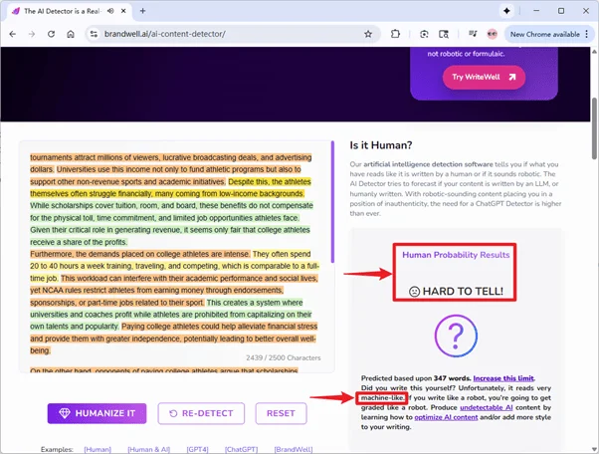Load the [Human] example
The height and width of the screenshot is (454, 599).
[98, 449]
